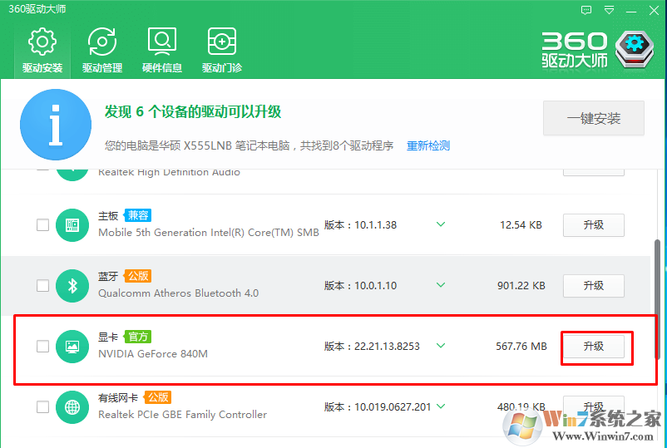Open the title bar dropdown menu icon

[609, 10]
